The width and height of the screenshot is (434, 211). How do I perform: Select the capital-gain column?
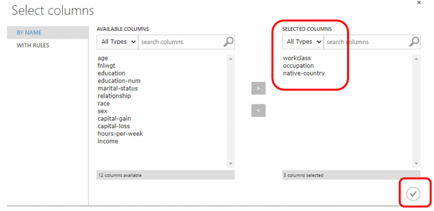tap(114, 118)
